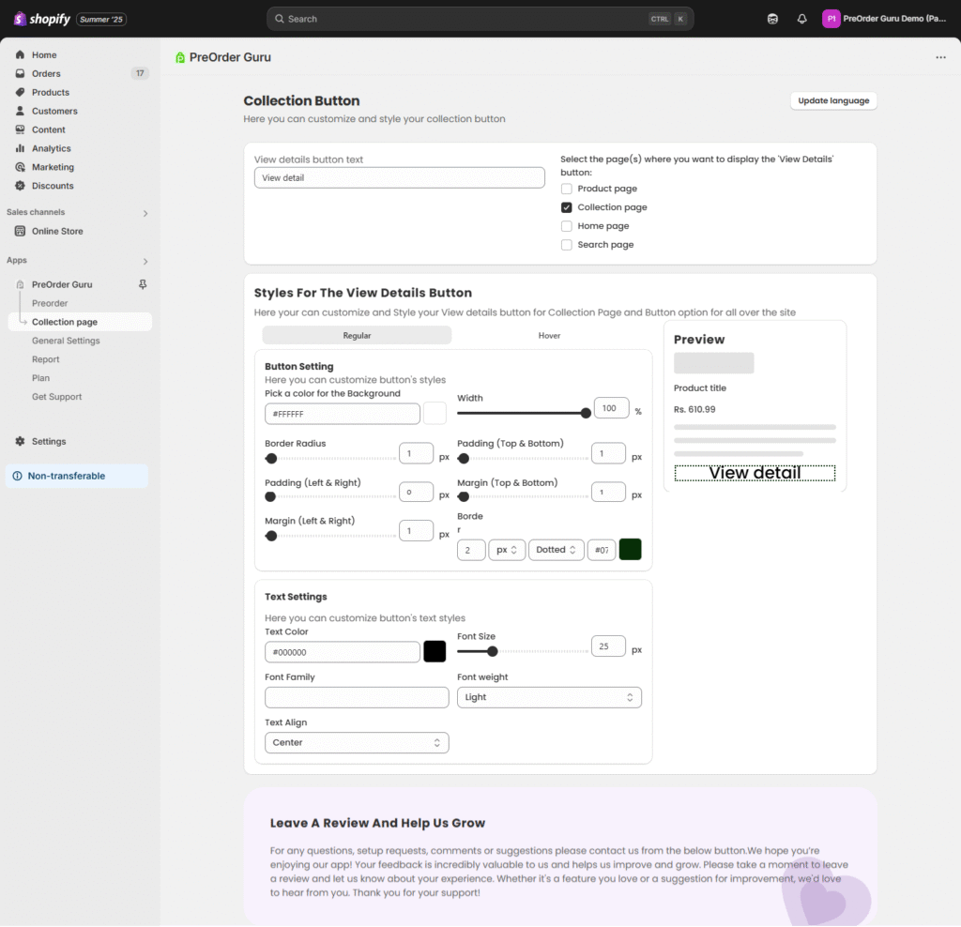Open the Font weight dropdown
The width and height of the screenshot is (961, 927).
coord(549,697)
